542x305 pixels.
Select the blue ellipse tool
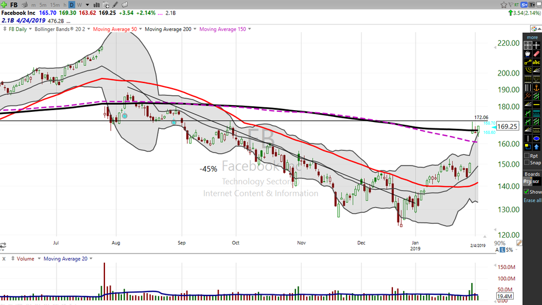(536, 138)
